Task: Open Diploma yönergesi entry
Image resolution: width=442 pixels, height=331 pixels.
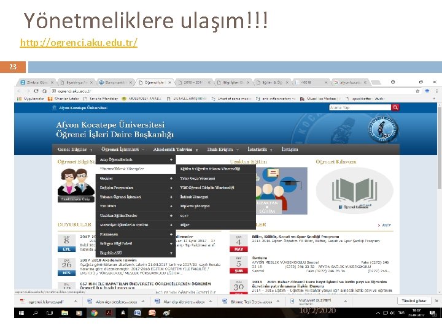Action: [215, 207]
